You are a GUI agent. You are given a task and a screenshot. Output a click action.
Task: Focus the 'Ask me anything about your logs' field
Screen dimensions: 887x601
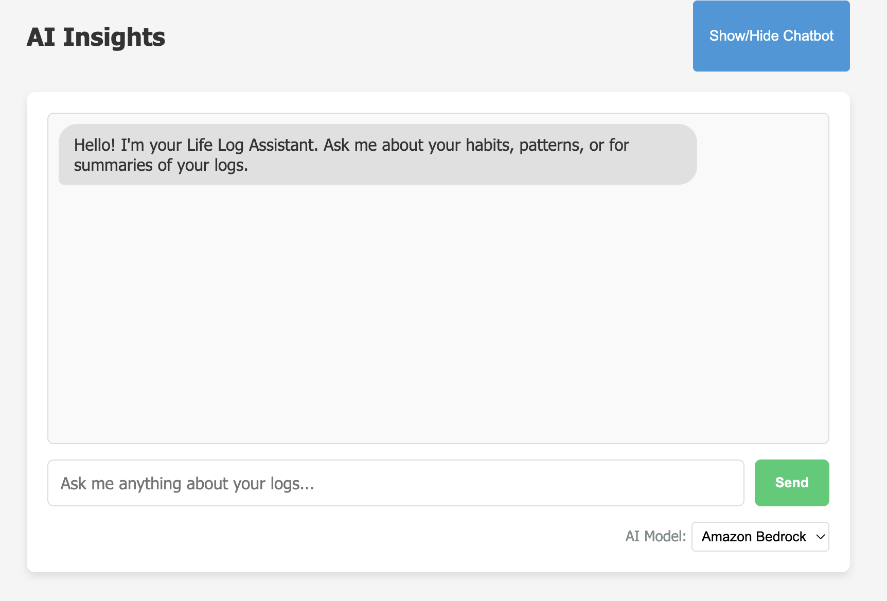396,483
